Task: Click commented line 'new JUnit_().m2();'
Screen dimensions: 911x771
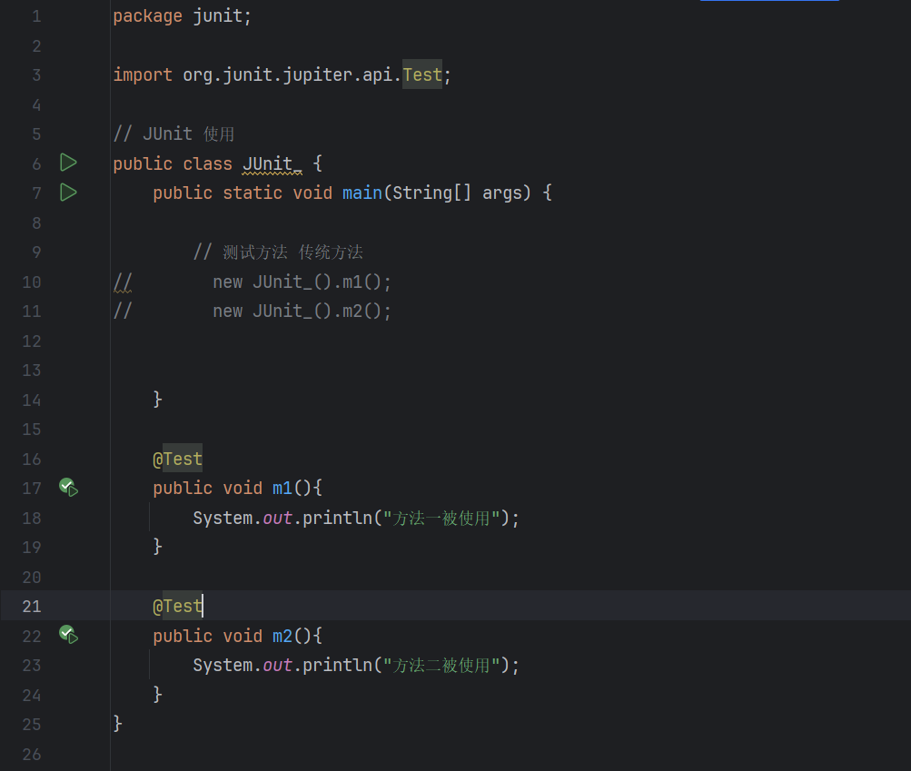Action: (x=302, y=311)
